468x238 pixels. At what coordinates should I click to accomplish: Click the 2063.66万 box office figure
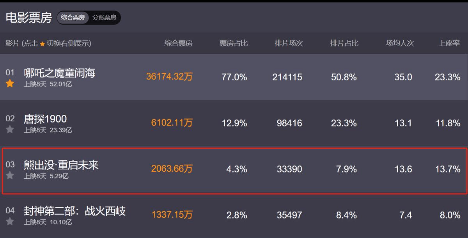(x=172, y=169)
